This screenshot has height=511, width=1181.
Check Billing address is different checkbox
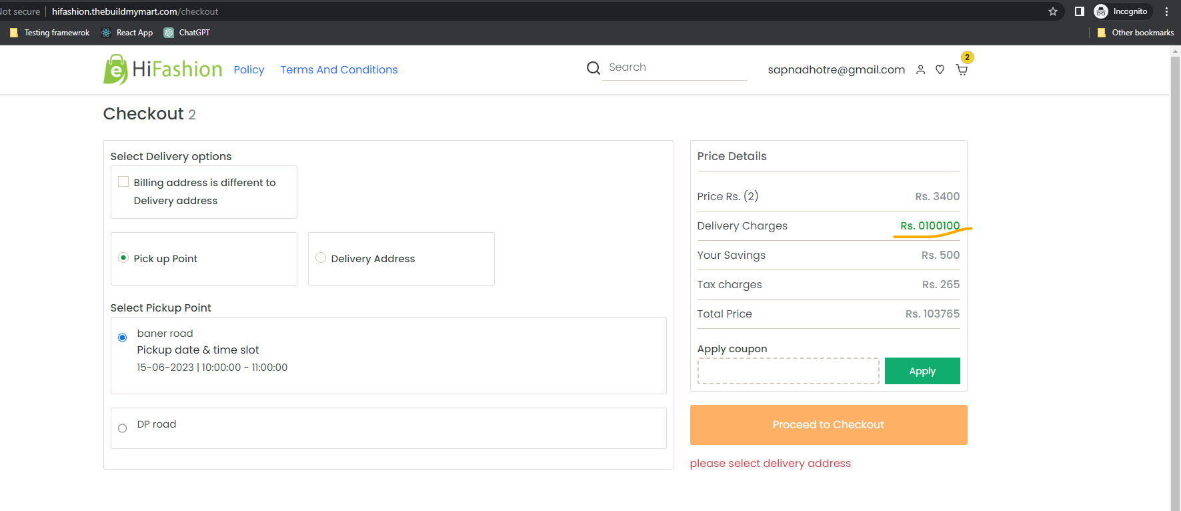point(123,181)
